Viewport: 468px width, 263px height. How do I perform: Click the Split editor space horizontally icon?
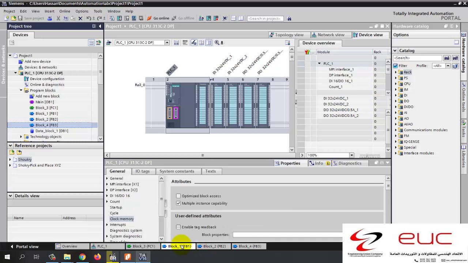pyautogui.click(x=234, y=18)
